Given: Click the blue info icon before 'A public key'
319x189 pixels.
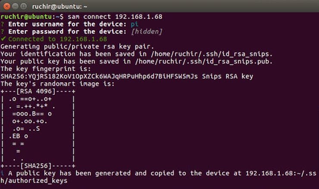Looking at the screenshot, I should 2,173.
